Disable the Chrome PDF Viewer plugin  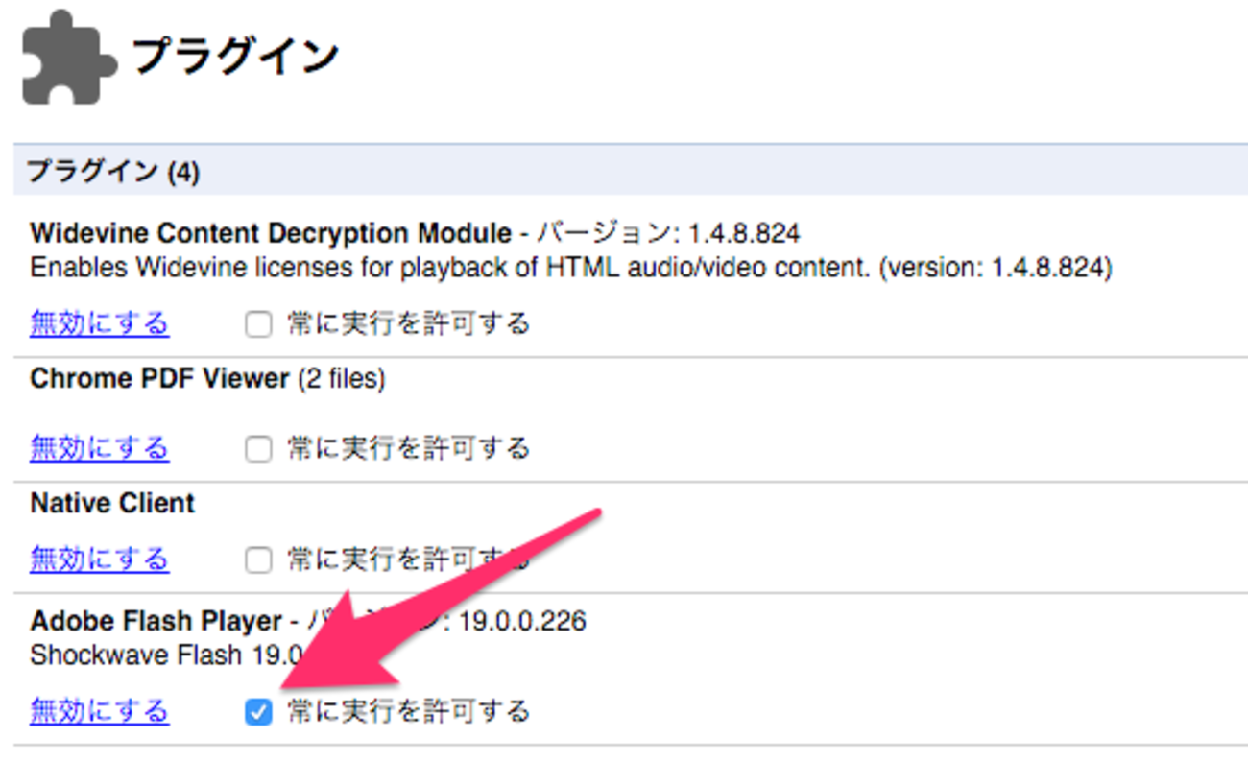(x=99, y=448)
